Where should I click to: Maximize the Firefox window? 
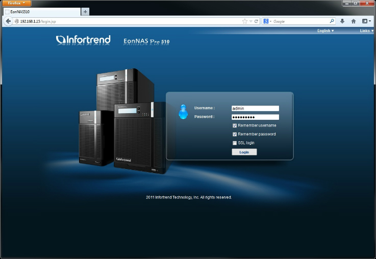click(356, 3)
